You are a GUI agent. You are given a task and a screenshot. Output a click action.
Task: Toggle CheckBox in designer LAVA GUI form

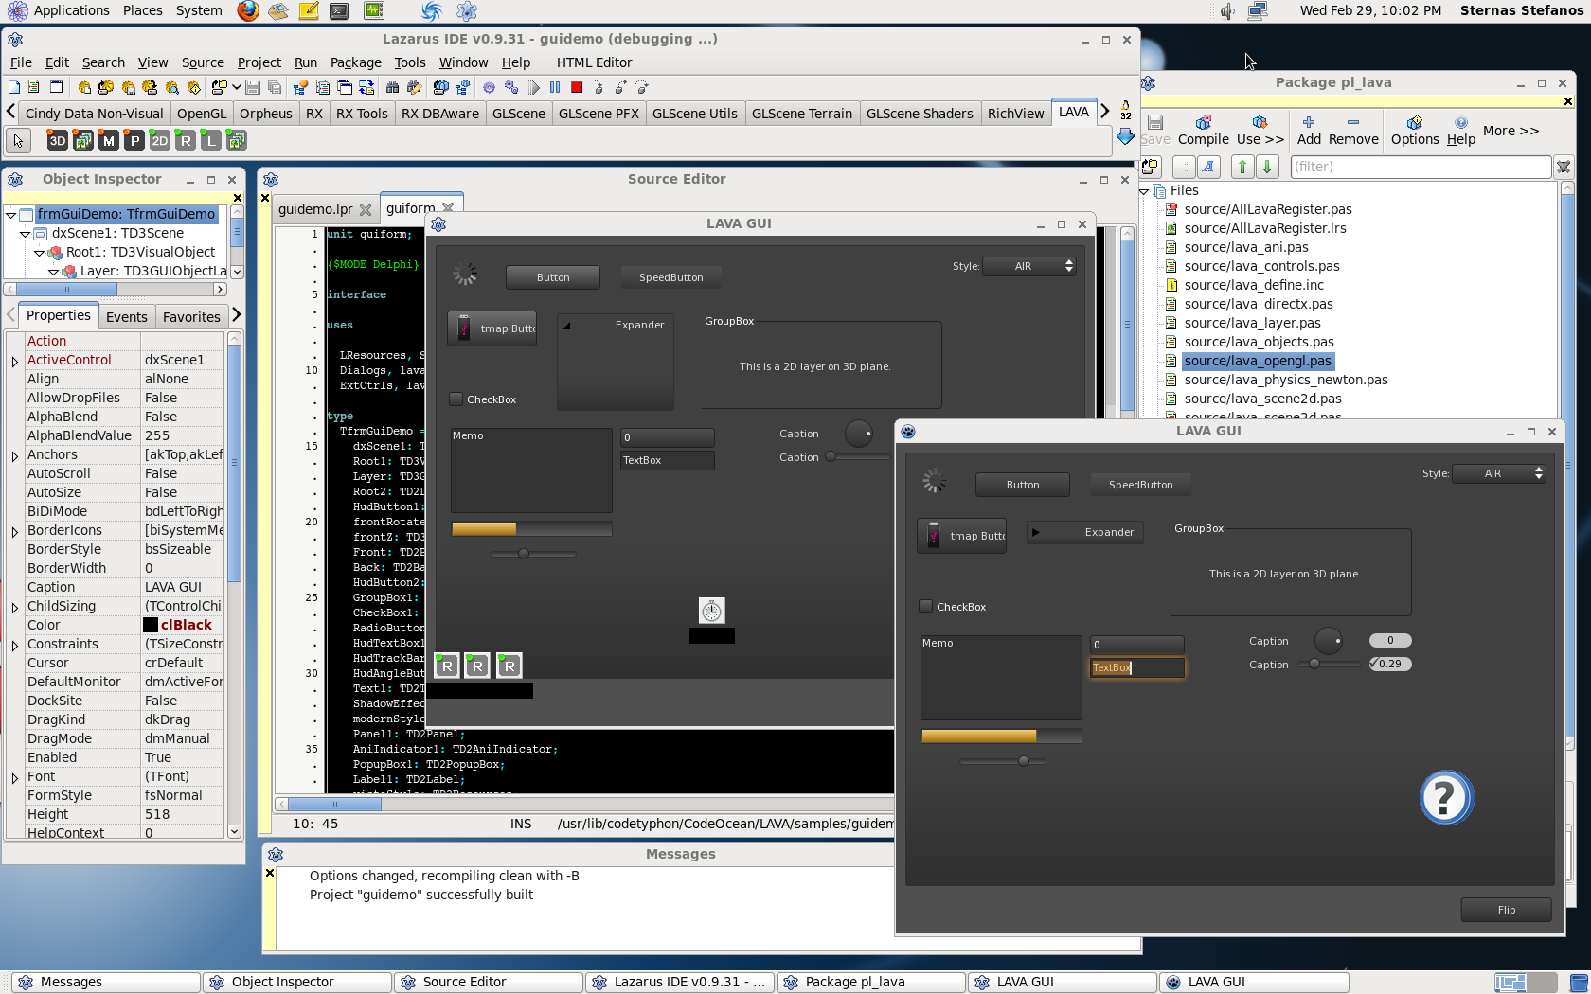pyautogui.click(x=456, y=399)
